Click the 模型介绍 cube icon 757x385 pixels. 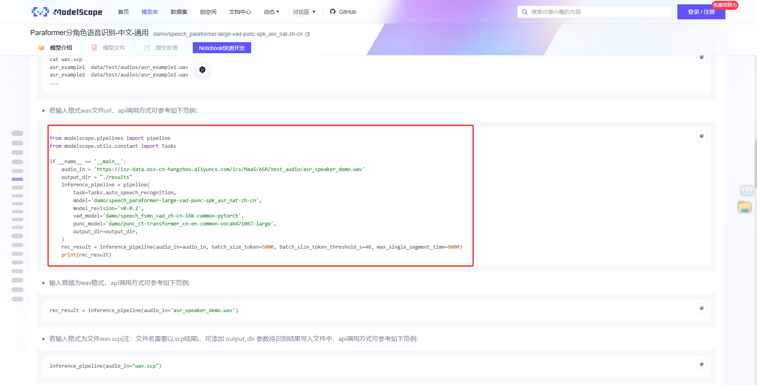tap(41, 48)
